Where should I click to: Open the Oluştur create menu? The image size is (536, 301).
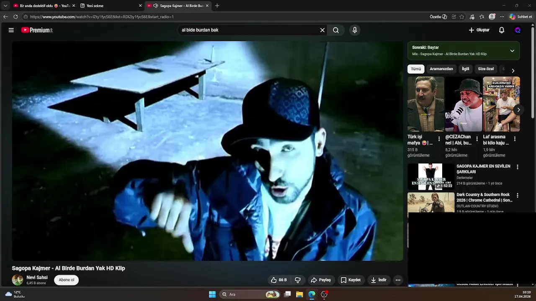(x=479, y=30)
